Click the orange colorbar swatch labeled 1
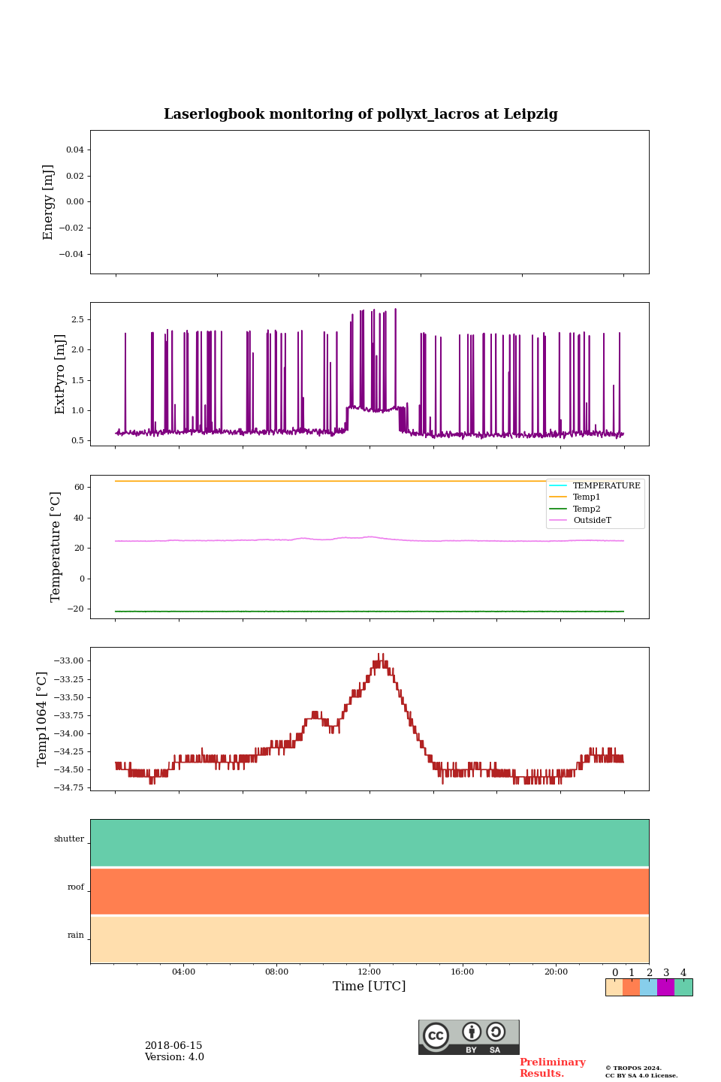 (631, 987)
